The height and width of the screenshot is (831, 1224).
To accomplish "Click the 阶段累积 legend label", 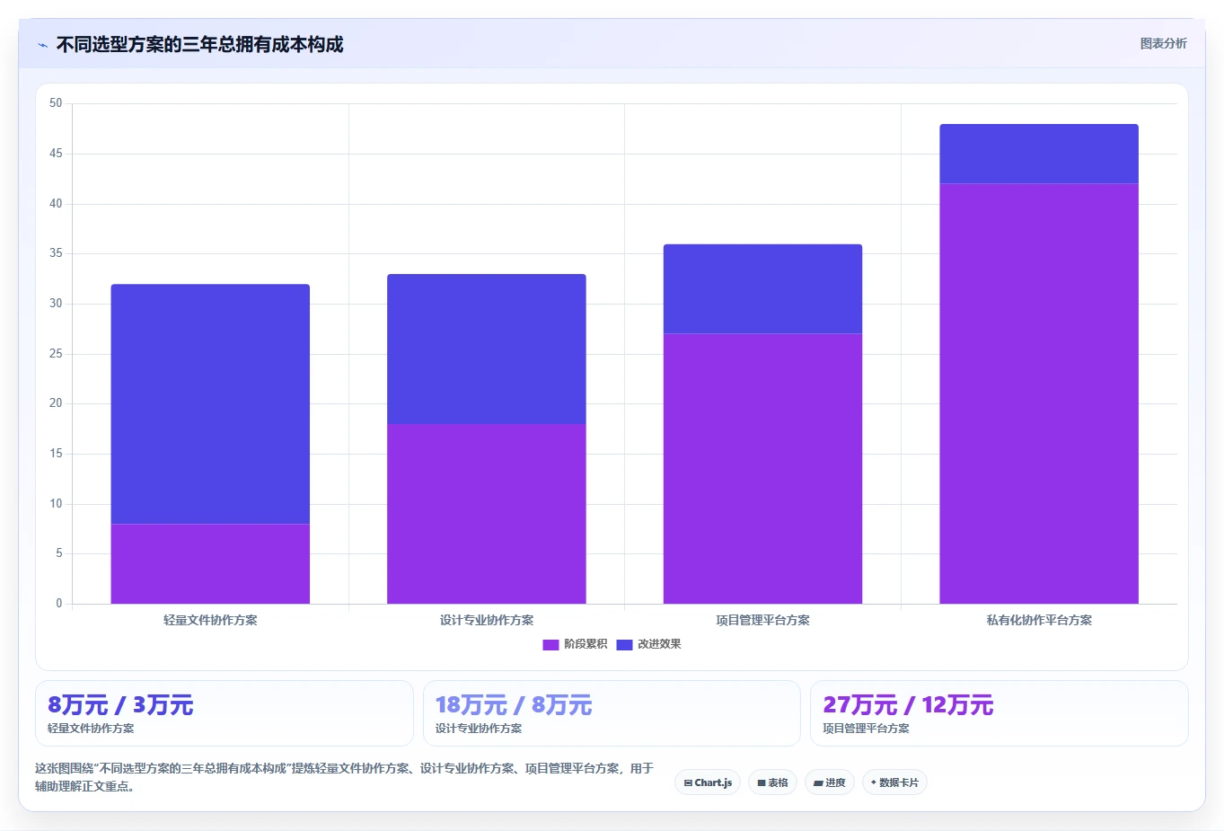I will (x=586, y=644).
